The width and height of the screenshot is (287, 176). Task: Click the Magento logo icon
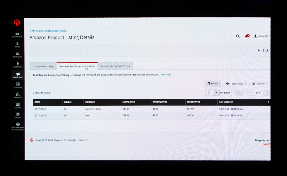pyautogui.click(x=17, y=22)
